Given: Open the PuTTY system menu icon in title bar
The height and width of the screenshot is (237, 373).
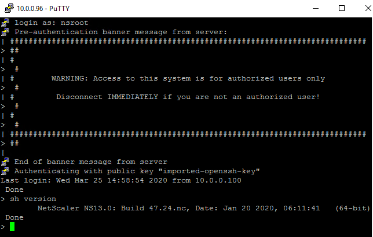Looking at the screenshot, I should click(8, 9).
